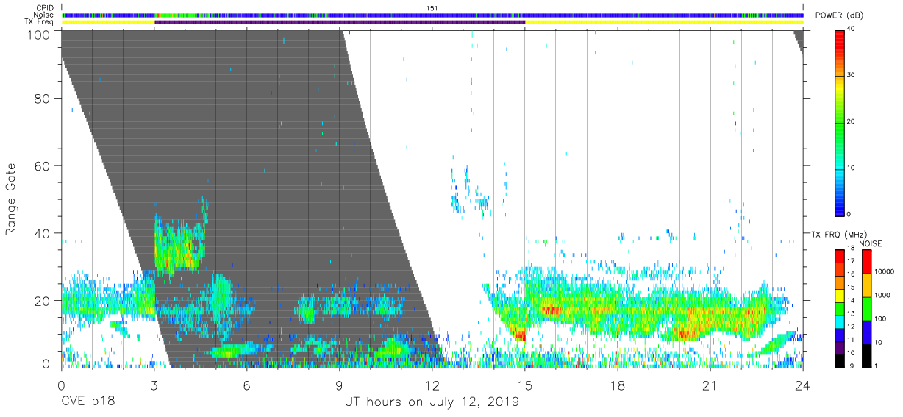Click the CPID label at top left
Viewport: 903px width, 417px height.
(44, 8)
